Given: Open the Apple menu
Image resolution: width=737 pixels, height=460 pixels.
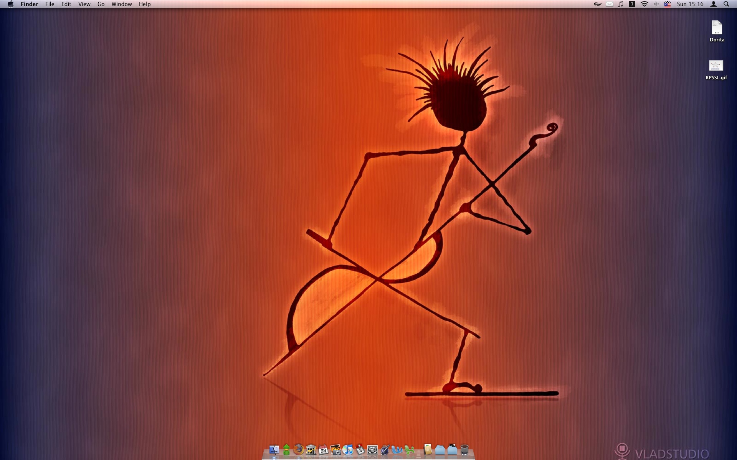Looking at the screenshot, I should [10, 4].
